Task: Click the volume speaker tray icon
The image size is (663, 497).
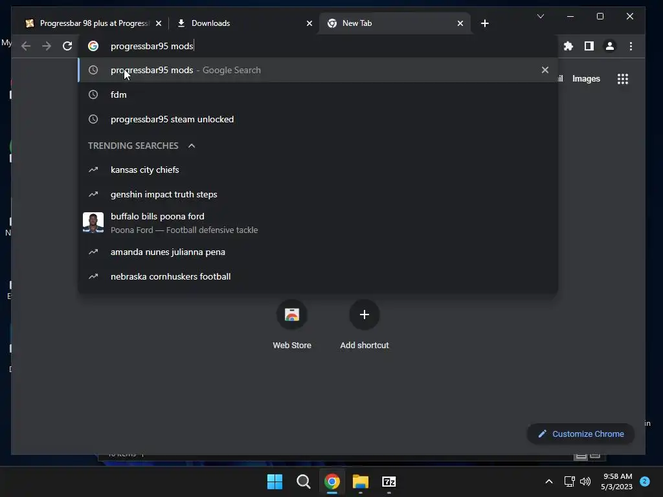Action: coord(585,481)
